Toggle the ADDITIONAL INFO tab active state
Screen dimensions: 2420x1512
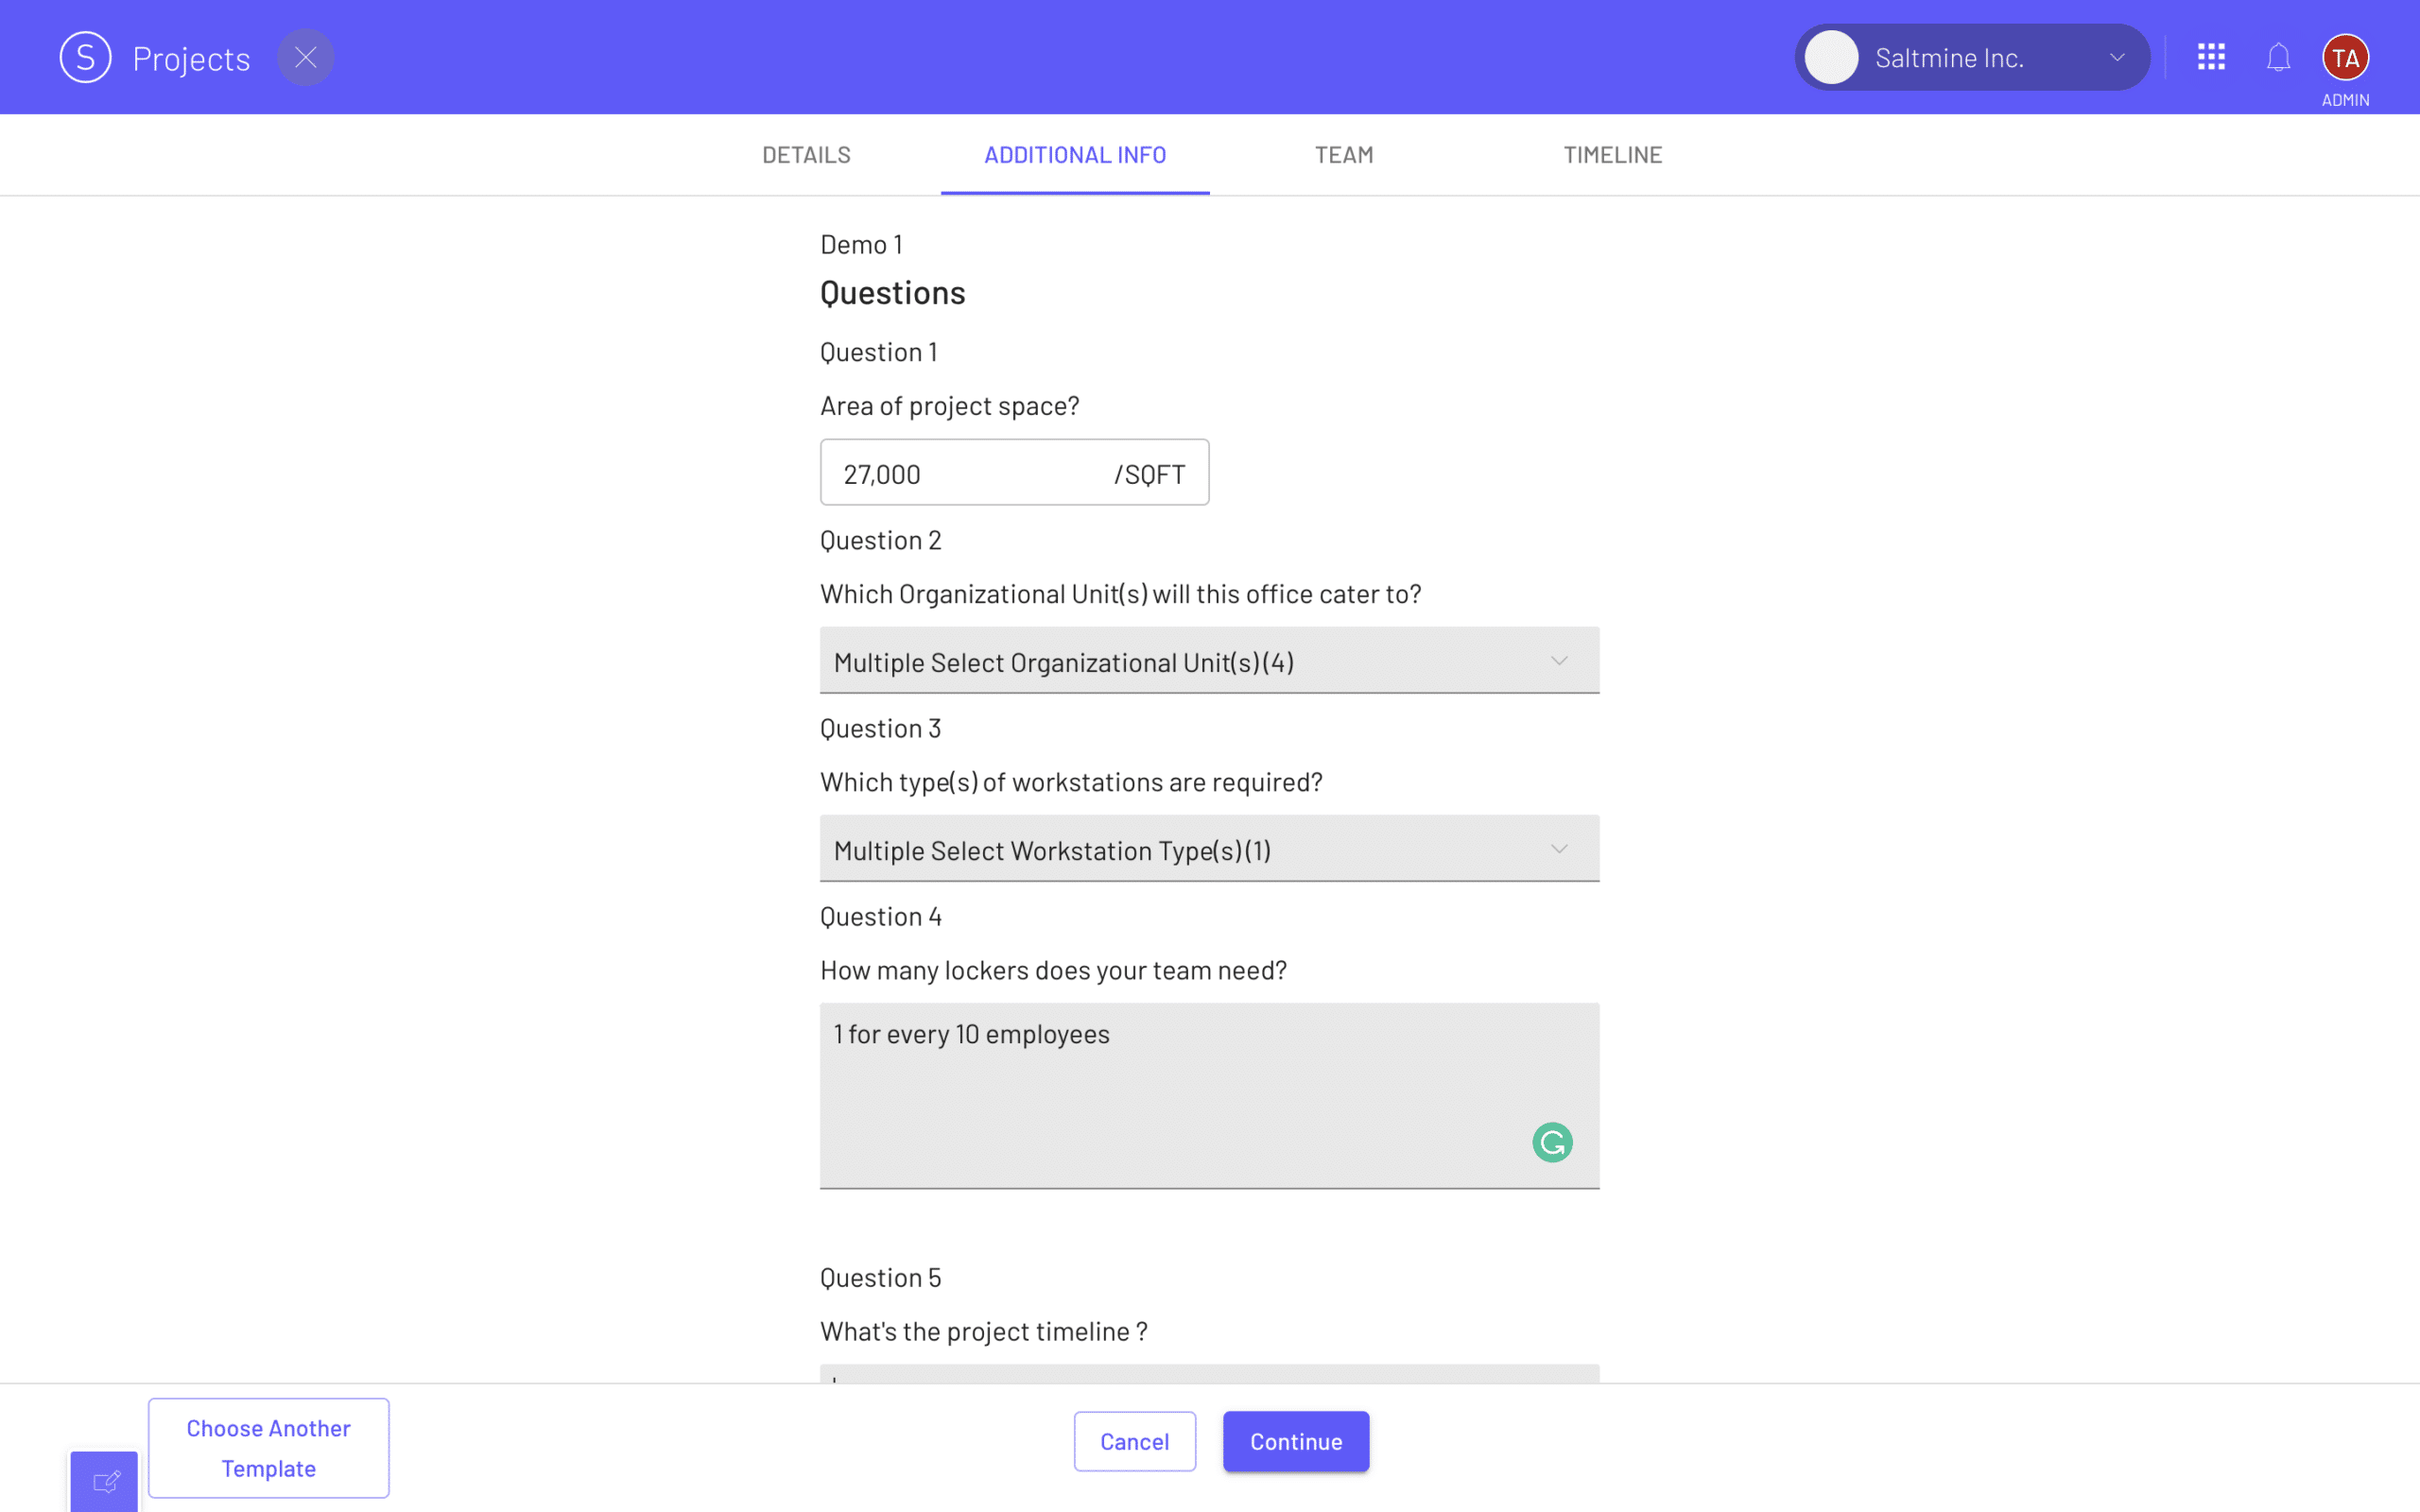(x=1075, y=155)
